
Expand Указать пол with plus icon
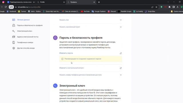[x=121, y=20]
